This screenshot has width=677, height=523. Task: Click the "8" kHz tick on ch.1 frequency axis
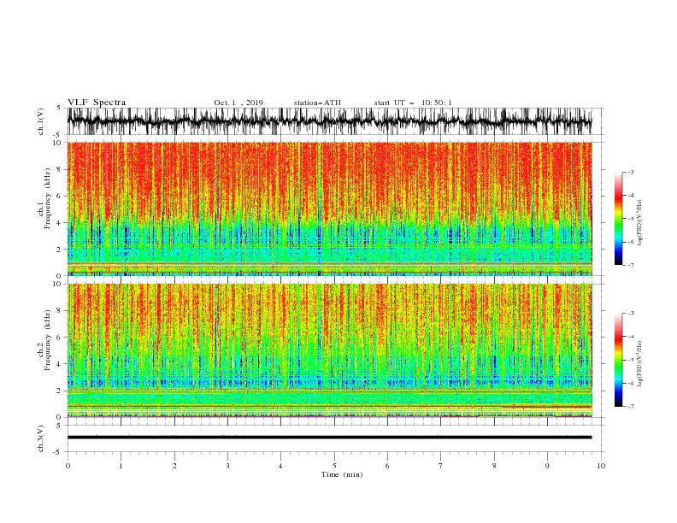coord(60,169)
